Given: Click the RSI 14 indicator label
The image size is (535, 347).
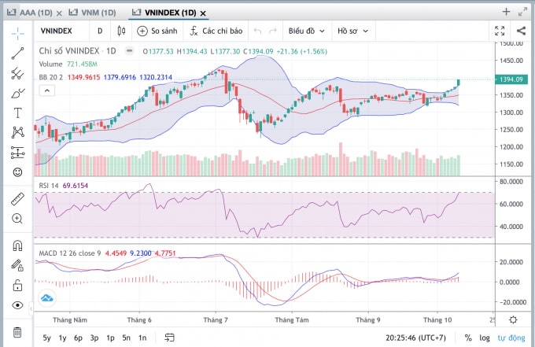Looking at the screenshot, I should [x=49, y=186].
